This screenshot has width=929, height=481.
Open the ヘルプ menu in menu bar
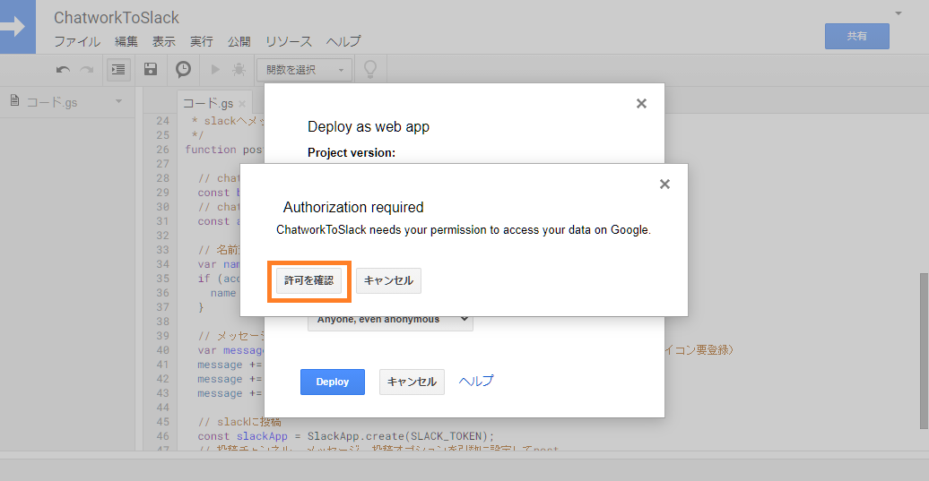click(x=343, y=41)
